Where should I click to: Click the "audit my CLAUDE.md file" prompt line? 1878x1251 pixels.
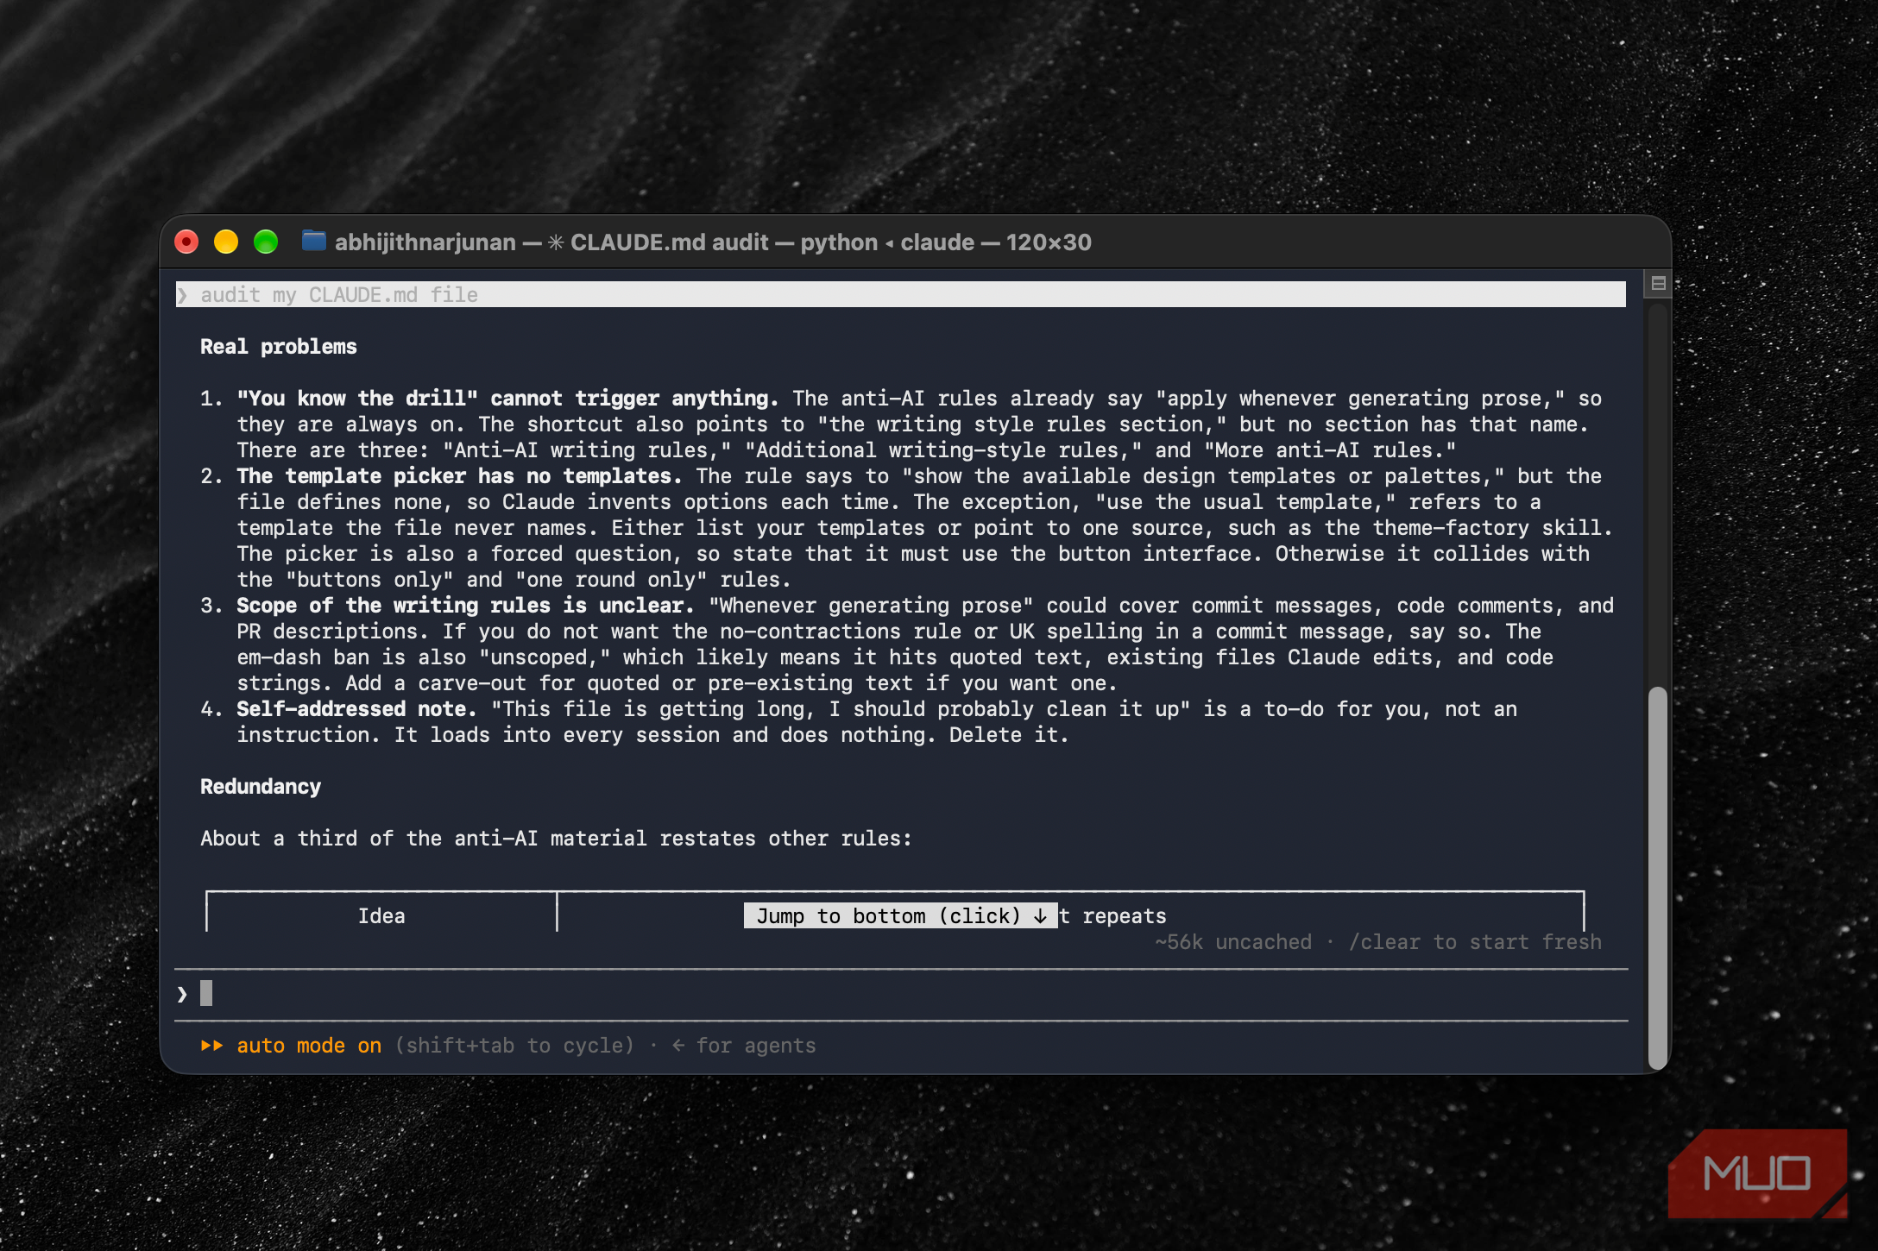coord(901,294)
